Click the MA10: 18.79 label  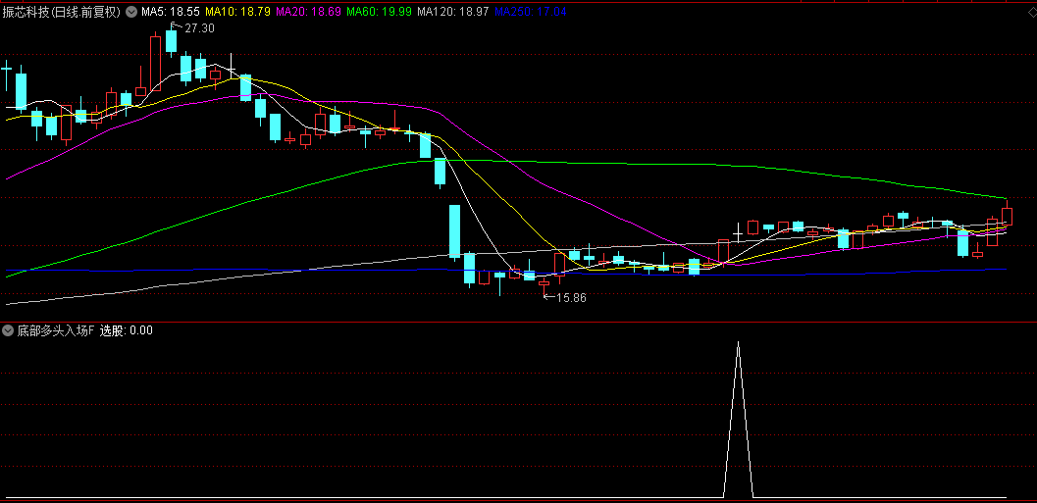[x=238, y=12]
